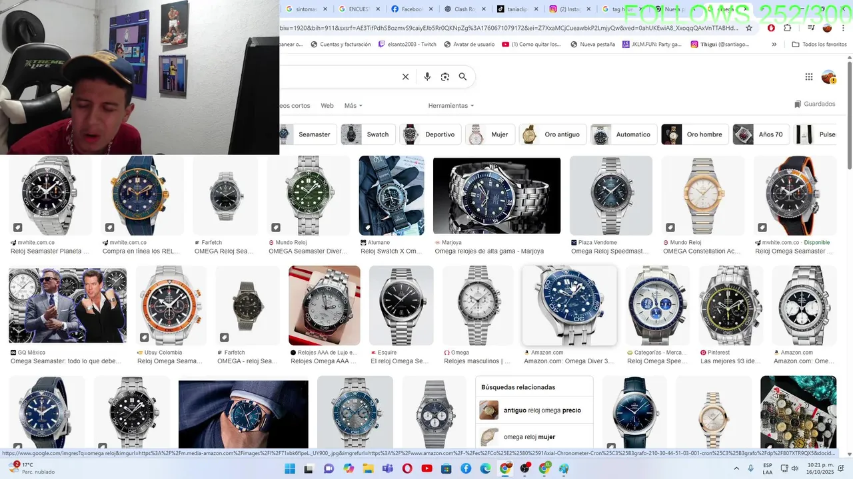Open the Guardados saved items link
853x479 pixels.
pos(814,104)
